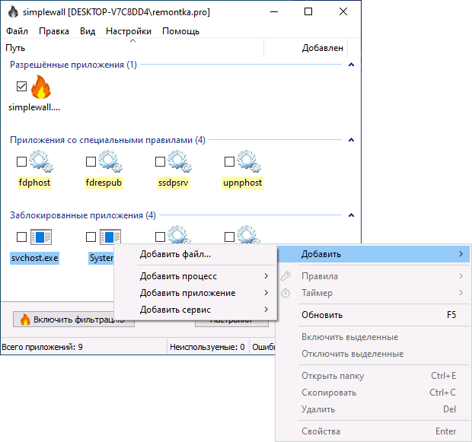Expand the Добавить сервис submenu
472x442 pixels.
[196, 310]
